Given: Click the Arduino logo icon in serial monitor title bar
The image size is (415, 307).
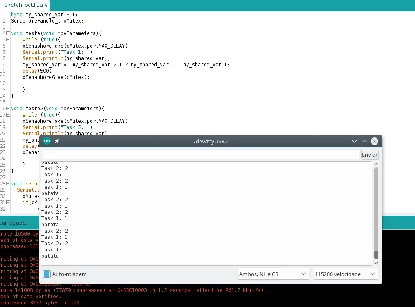Looking at the screenshot, I should pos(47,141).
